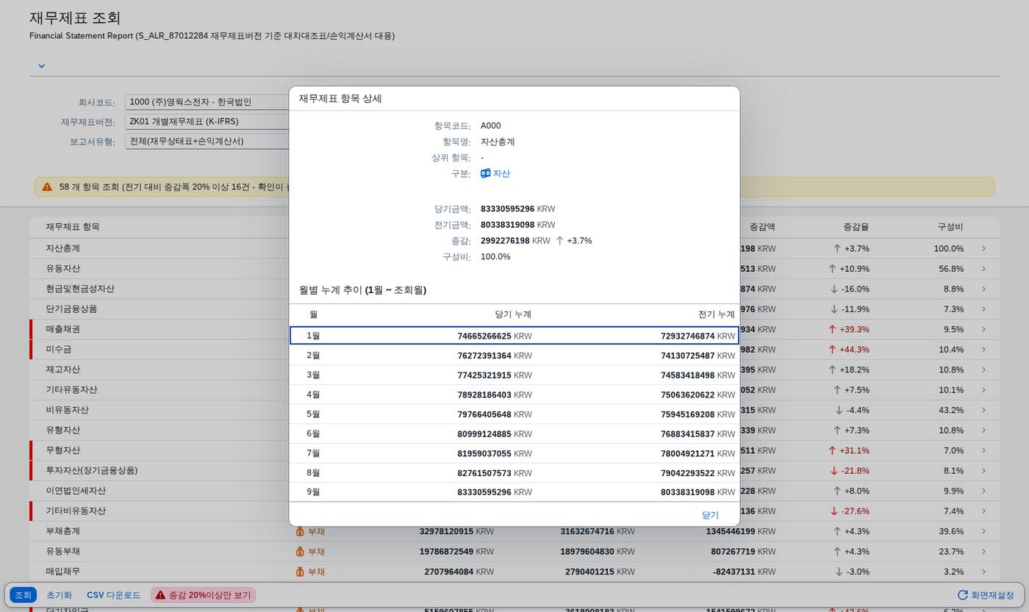The width and height of the screenshot is (1029, 612).
Task: Open 부채총계 row detail chevron
Action: pos(983,531)
